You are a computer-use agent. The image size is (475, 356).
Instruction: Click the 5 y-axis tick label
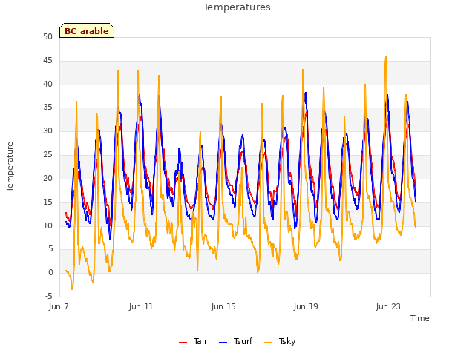click(50, 249)
